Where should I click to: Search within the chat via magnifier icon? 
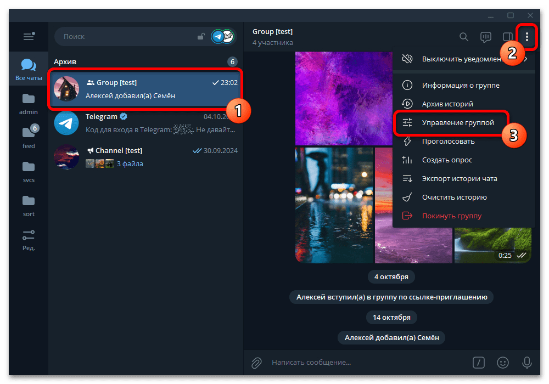(464, 37)
